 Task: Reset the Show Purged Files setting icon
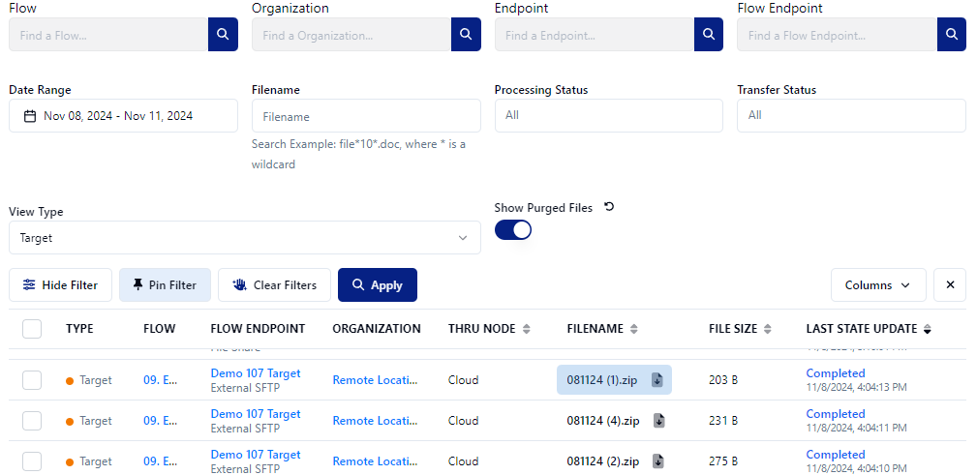coord(609,207)
